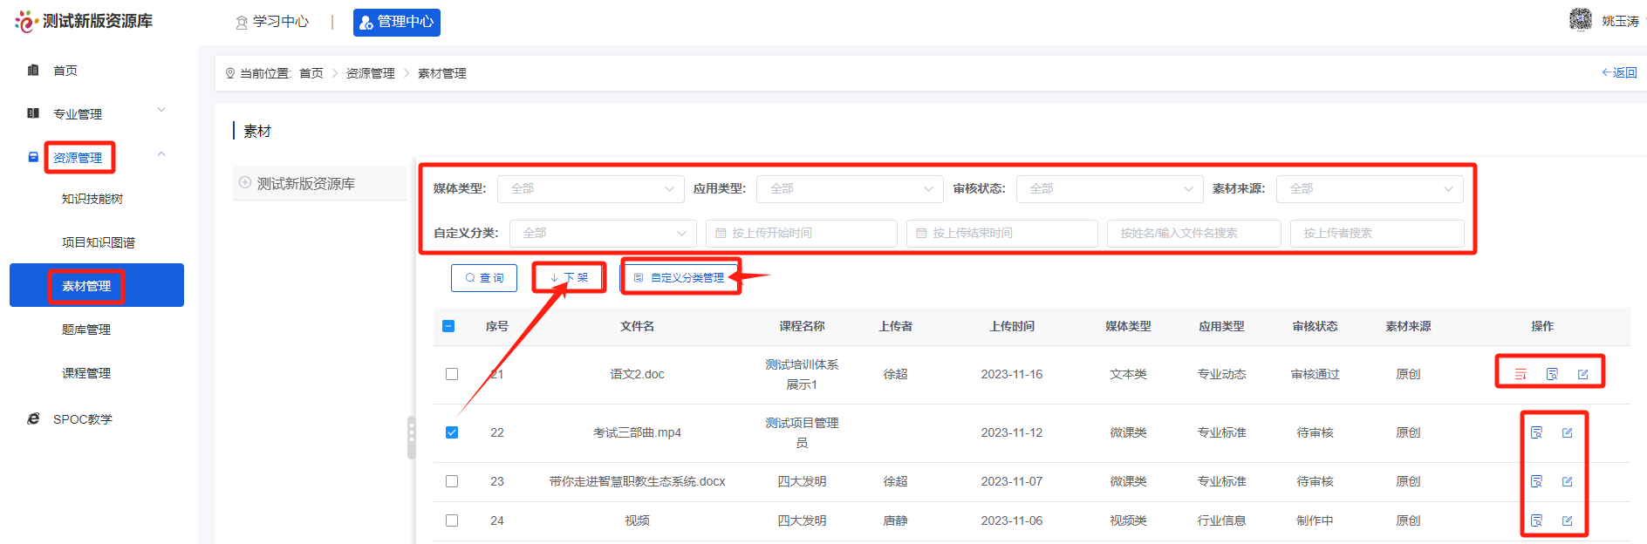The image size is (1647, 544).
Task: Open 题库管理 in the sidebar
Action: pos(86,330)
